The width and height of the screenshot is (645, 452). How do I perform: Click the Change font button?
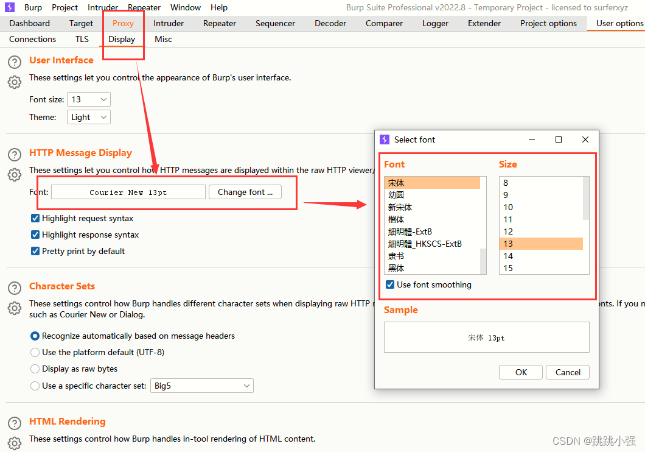click(x=245, y=192)
